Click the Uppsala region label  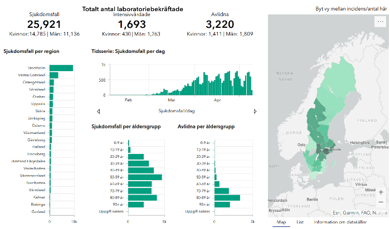[x=38, y=104]
